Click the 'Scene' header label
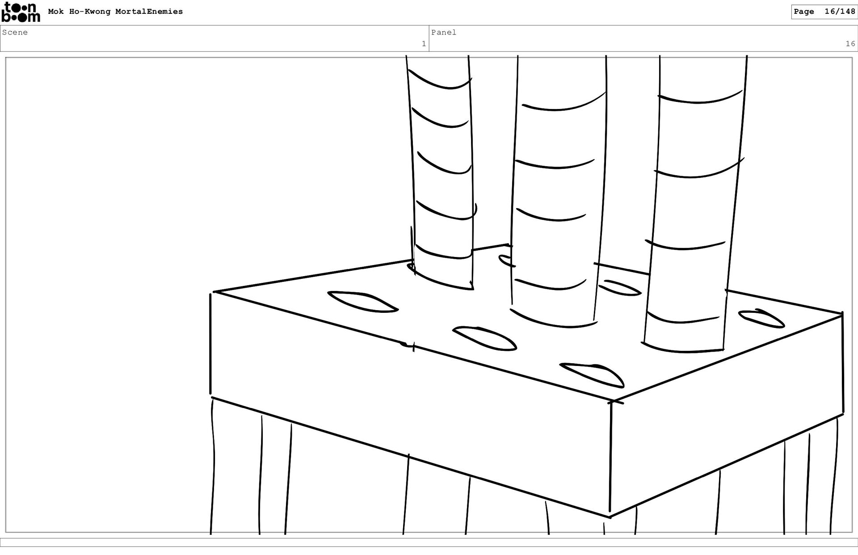Image resolution: width=858 pixels, height=555 pixels. [x=15, y=32]
